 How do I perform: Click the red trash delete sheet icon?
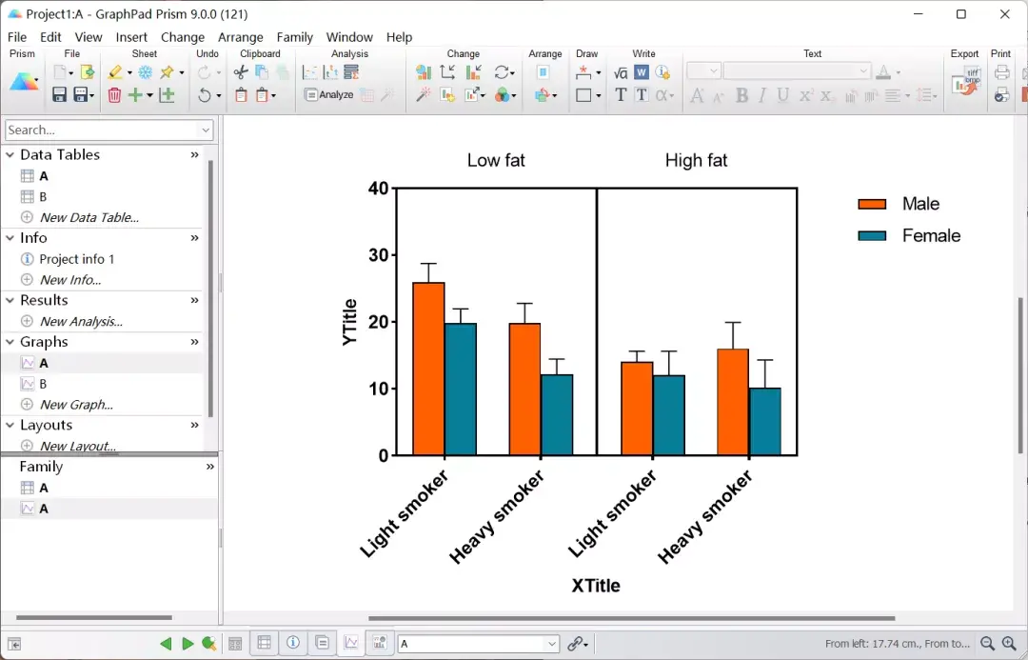(114, 95)
